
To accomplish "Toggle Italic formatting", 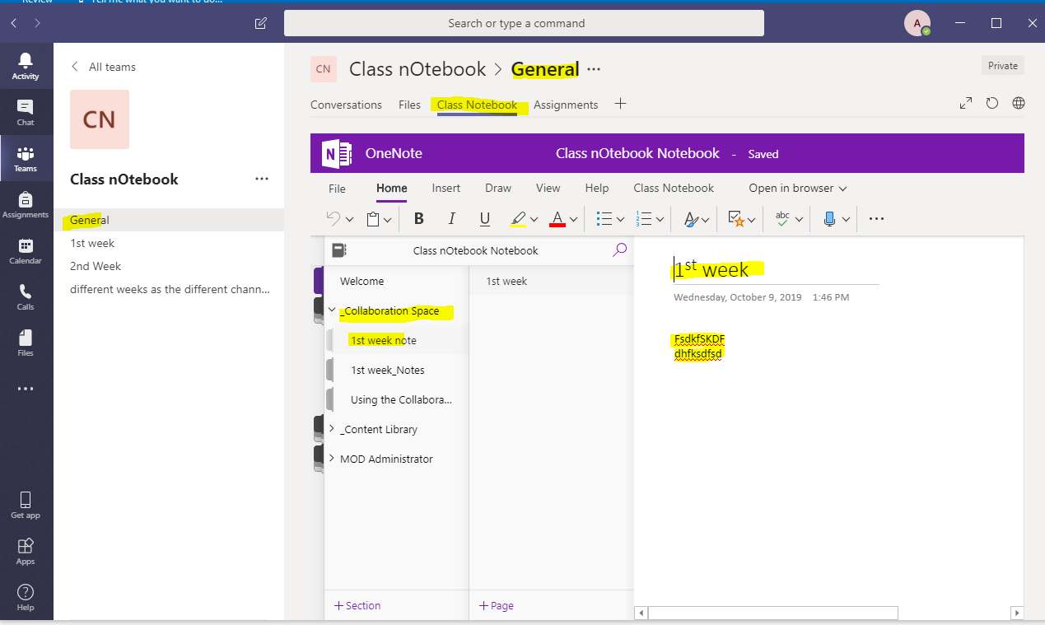I will 451,219.
